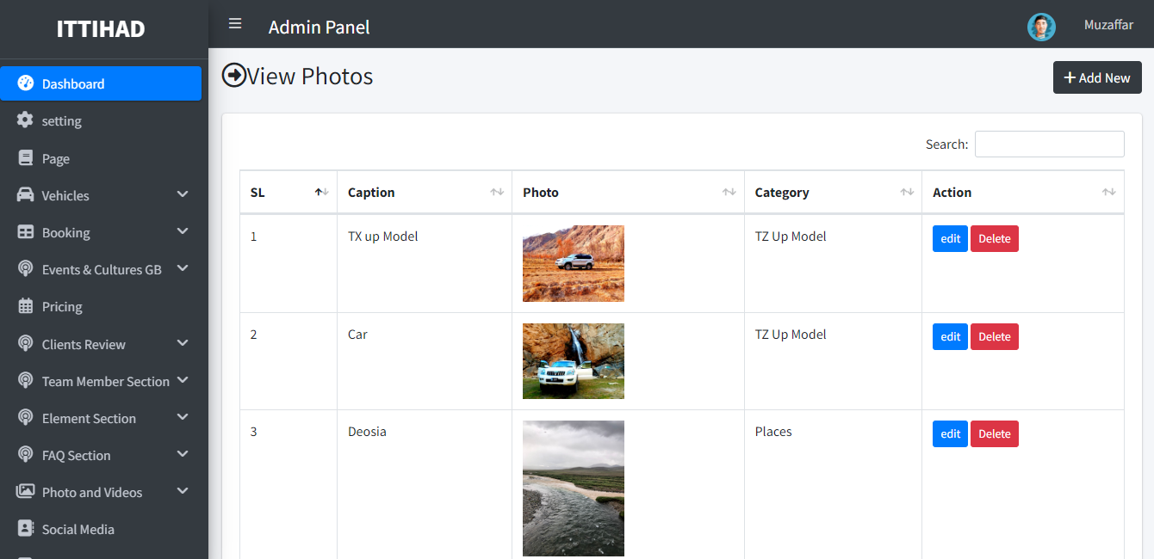Open the Social Media menu item
This screenshot has width=1154, height=559.
click(101, 529)
